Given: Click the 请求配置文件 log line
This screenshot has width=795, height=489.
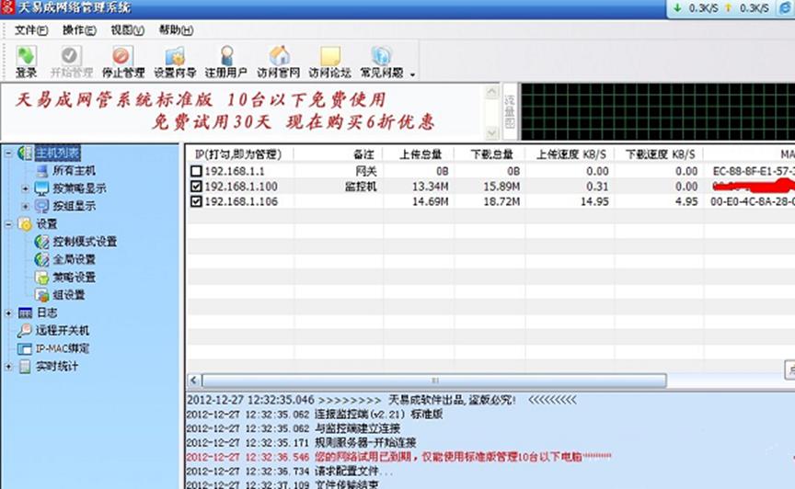Looking at the screenshot, I should tap(289, 472).
